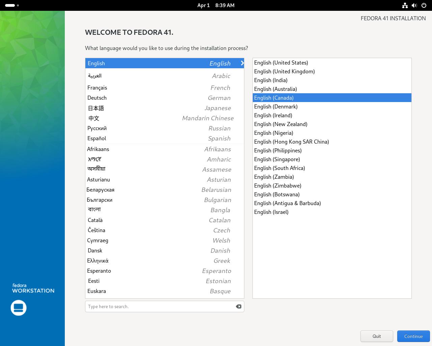The image size is (432, 346).
Task: Choose English (Hong Kong SAR China) locale
Action: [x=332, y=142]
